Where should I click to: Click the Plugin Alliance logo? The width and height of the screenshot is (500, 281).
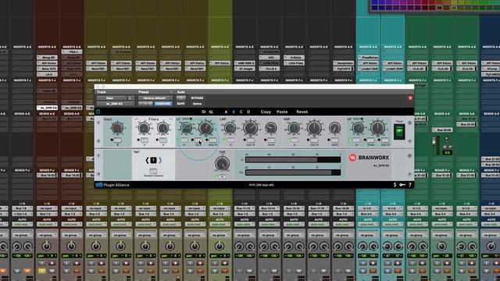coord(112,185)
